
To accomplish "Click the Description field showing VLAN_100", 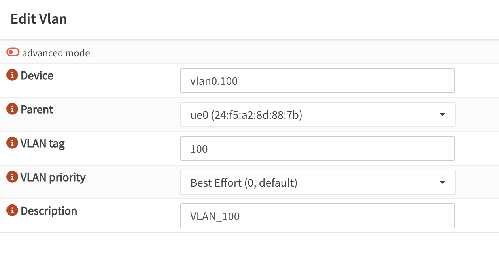I will click(x=316, y=216).
